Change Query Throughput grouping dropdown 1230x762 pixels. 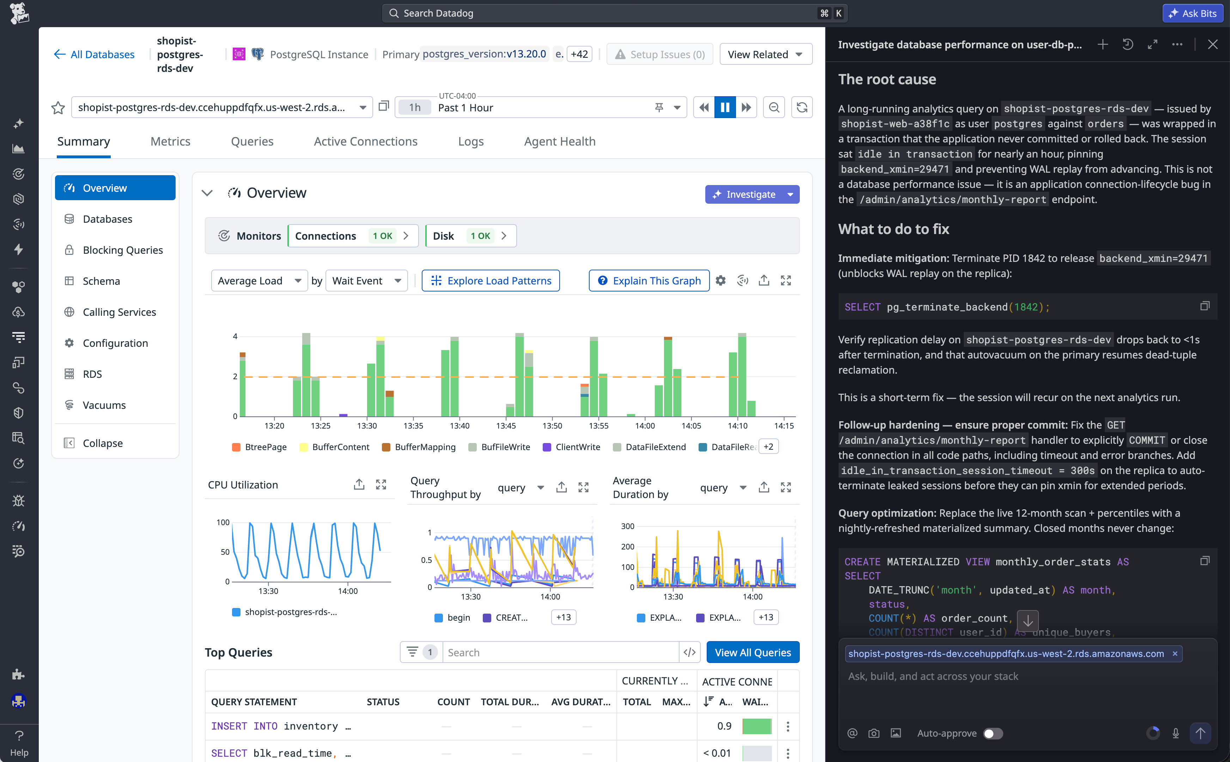[521, 487]
